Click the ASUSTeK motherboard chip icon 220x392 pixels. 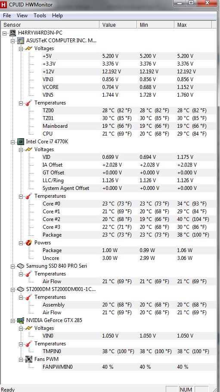click(21, 41)
